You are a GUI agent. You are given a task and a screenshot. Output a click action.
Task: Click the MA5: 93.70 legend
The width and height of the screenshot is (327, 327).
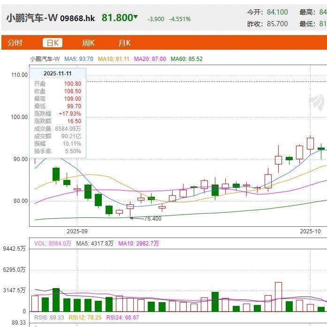click(x=79, y=59)
